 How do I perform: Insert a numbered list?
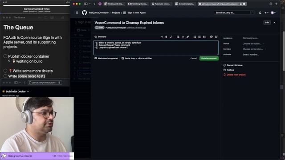199,36
